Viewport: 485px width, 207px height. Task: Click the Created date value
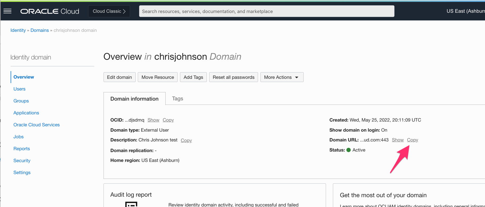[385, 120]
